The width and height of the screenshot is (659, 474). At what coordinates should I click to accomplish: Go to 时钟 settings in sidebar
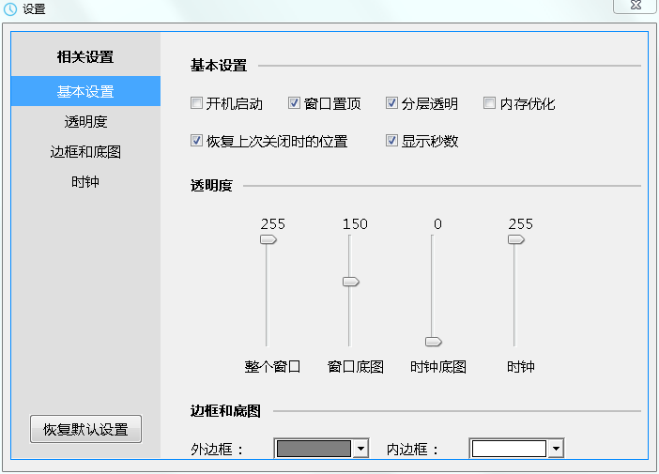click(85, 182)
